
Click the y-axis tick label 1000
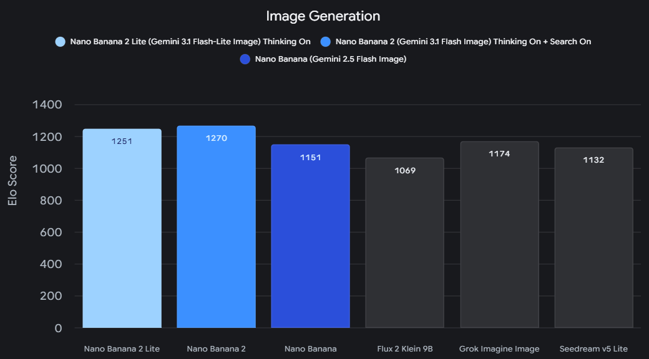click(47, 169)
